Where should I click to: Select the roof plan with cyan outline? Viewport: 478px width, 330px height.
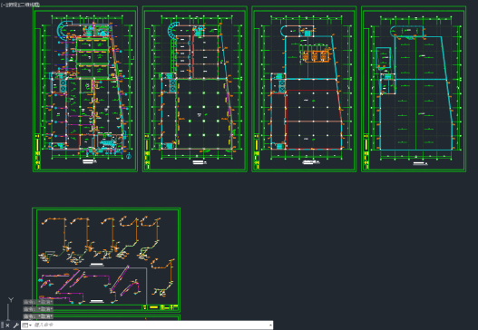click(x=414, y=89)
